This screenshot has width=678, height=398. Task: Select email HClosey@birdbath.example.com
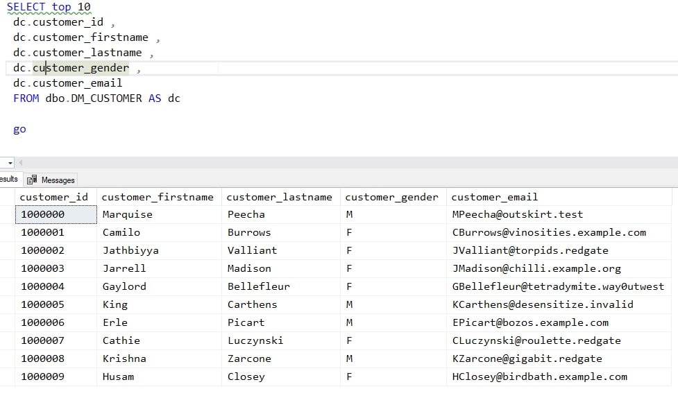[559, 377]
